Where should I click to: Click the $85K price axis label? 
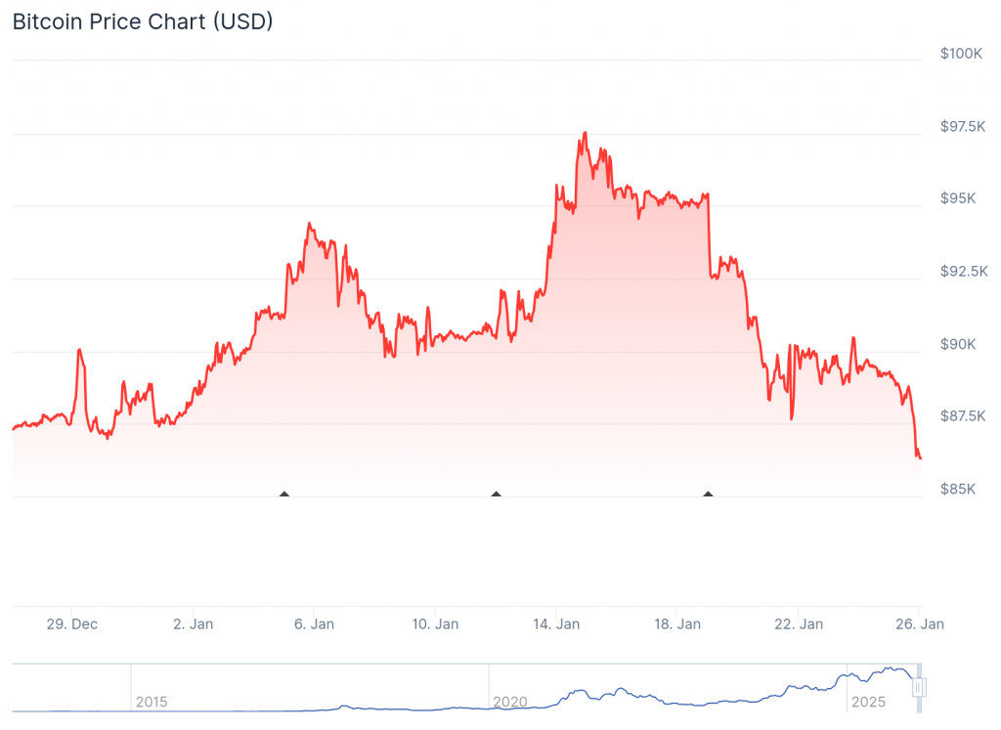pos(960,489)
